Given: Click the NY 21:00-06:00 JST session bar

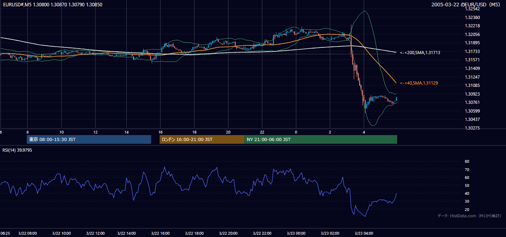Looking at the screenshot, I should (x=321, y=139).
